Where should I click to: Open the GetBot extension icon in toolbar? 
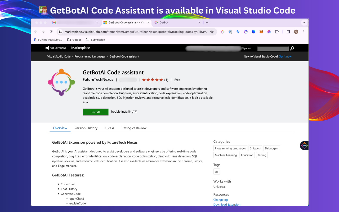[222, 32]
